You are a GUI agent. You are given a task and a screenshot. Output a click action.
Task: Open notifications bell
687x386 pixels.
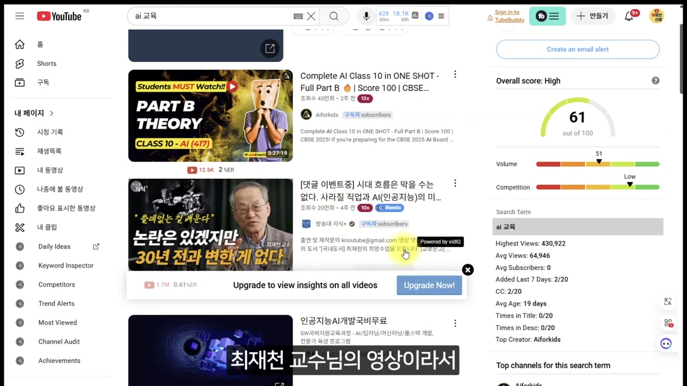coord(629,16)
